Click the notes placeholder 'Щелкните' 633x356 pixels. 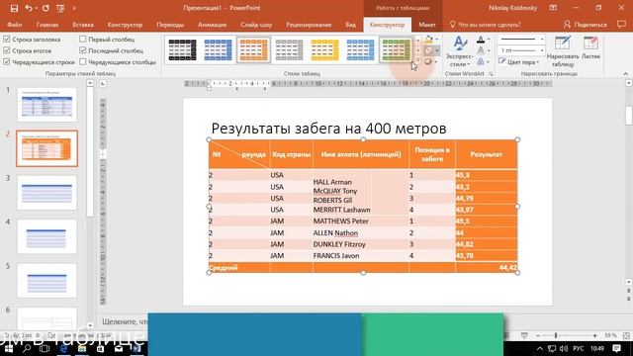(126, 321)
